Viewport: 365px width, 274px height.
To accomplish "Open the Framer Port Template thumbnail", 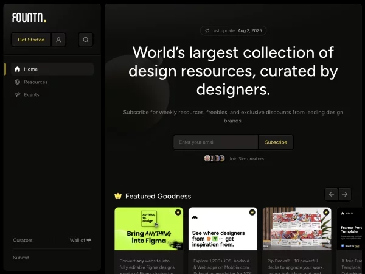I will 350,229.
